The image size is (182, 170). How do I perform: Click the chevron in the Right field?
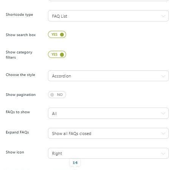point(163,153)
